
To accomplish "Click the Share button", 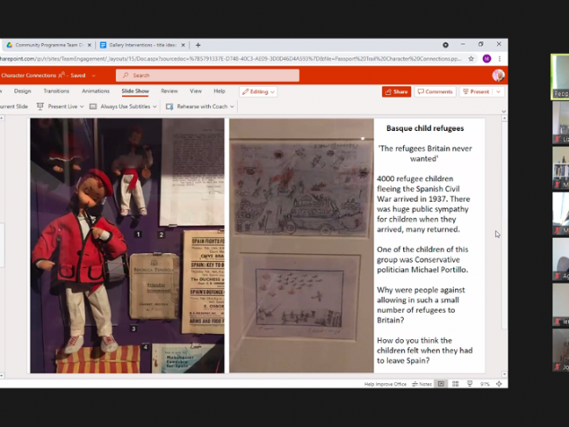I will (397, 91).
